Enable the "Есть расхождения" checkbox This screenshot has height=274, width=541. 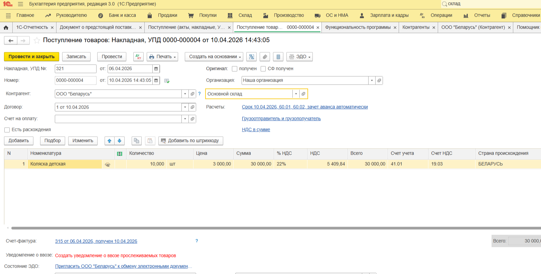pyautogui.click(x=7, y=130)
